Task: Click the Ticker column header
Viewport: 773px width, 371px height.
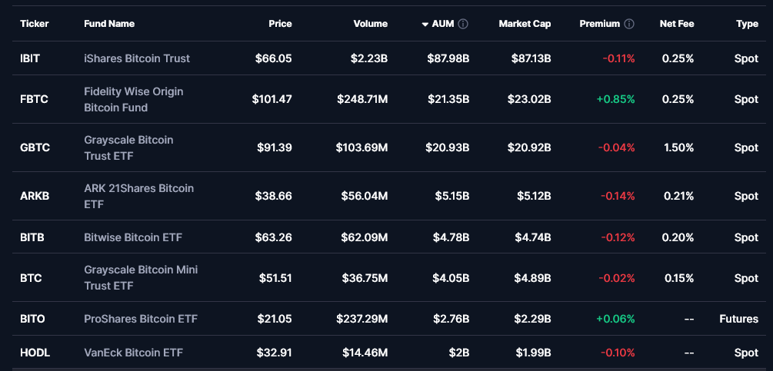Action: pyautogui.click(x=35, y=24)
